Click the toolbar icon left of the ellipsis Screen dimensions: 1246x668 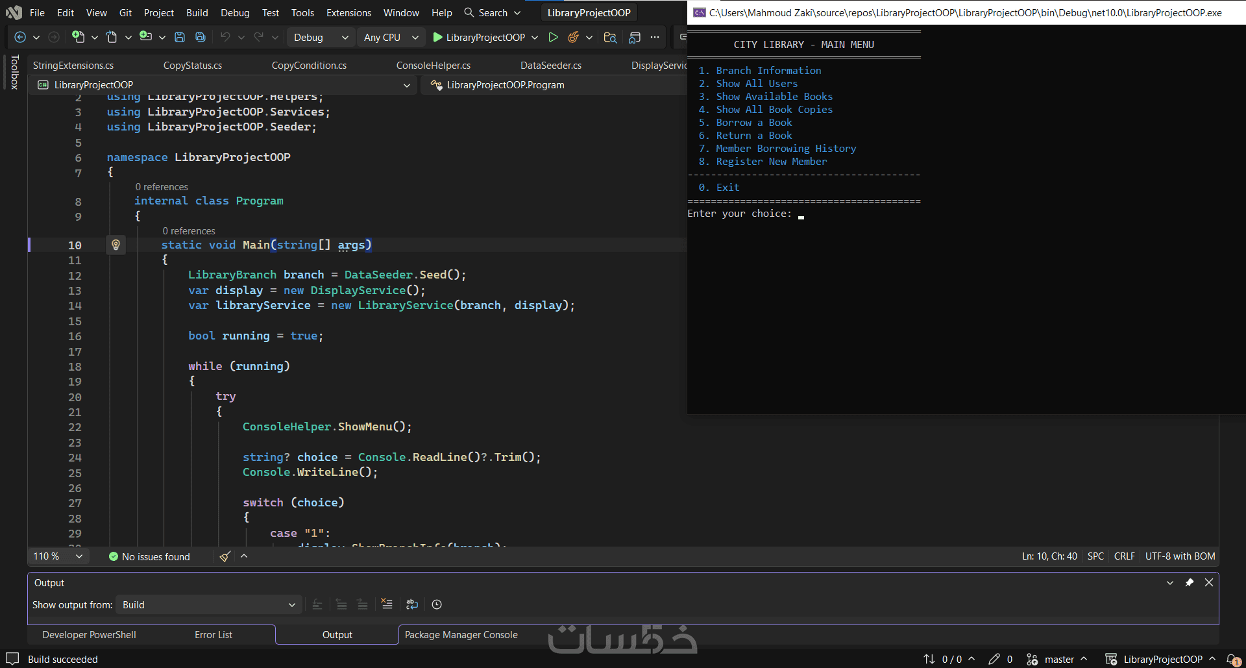click(x=635, y=38)
